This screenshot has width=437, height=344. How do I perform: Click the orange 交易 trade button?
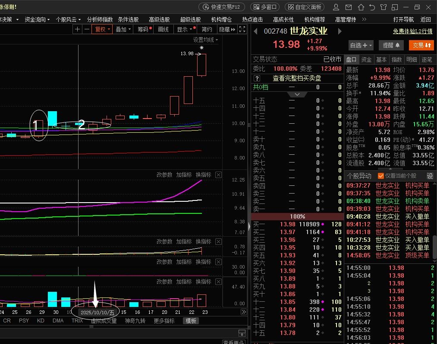coord(421,45)
